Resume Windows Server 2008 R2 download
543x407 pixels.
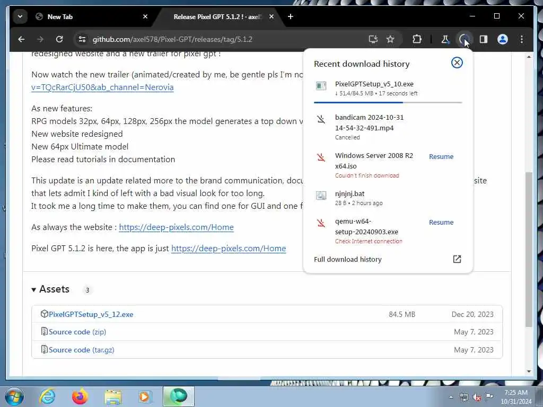(441, 156)
